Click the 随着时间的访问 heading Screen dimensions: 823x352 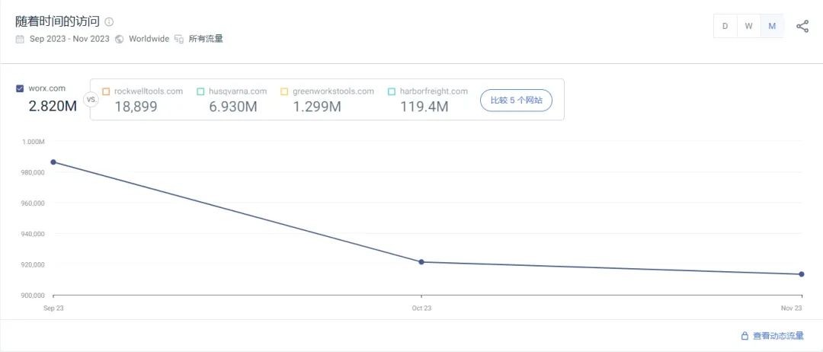coord(58,22)
